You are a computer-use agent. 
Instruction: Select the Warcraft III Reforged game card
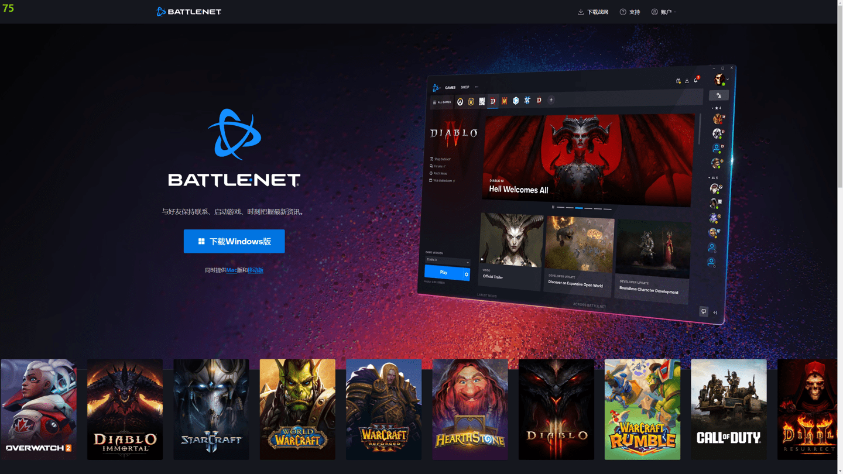click(x=383, y=409)
